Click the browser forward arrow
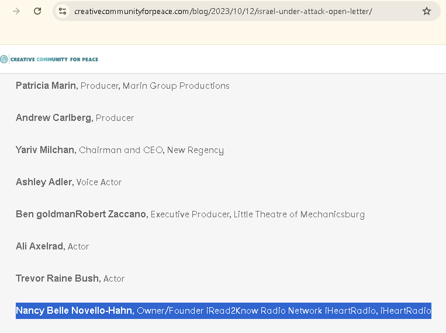 click(x=16, y=11)
